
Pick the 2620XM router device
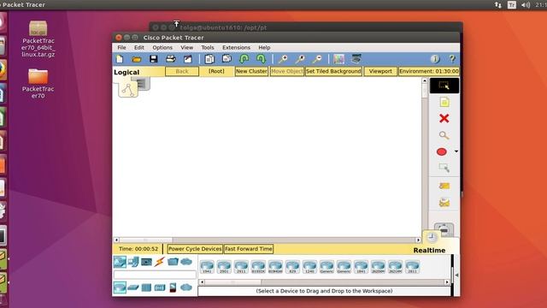click(378, 267)
